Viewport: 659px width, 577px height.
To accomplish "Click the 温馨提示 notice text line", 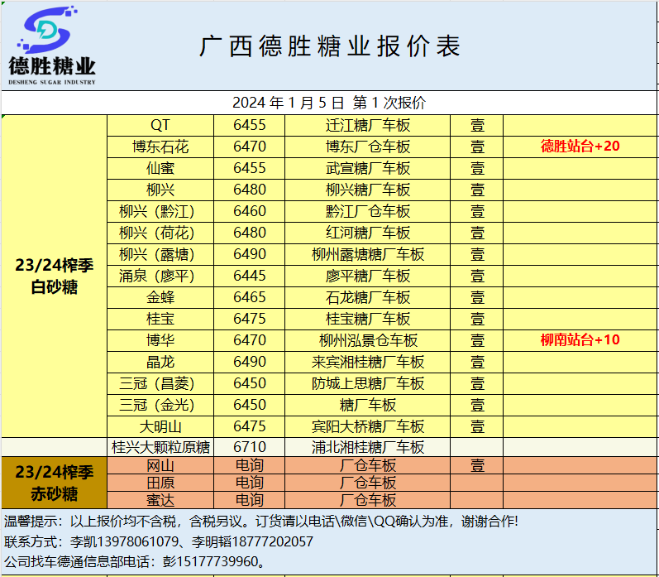I will [261, 522].
